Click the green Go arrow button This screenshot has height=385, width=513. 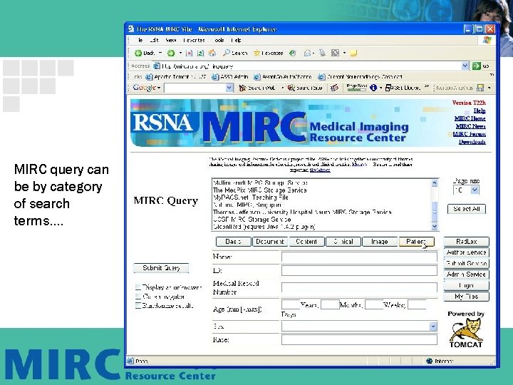(477, 66)
